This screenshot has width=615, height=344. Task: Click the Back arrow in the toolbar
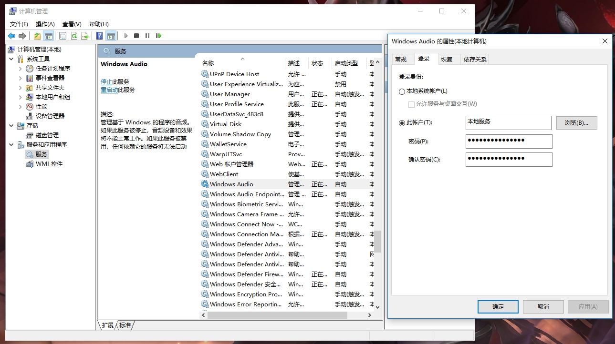click(11, 36)
